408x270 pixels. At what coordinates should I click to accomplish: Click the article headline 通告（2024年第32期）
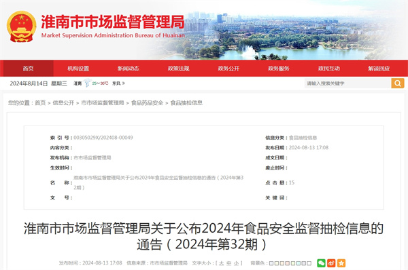point(202,244)
